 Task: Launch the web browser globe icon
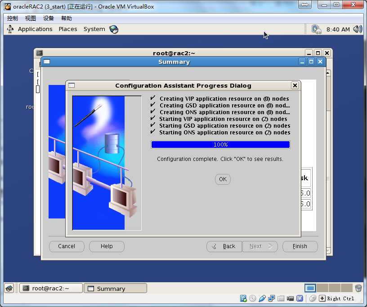pos(114,29)
